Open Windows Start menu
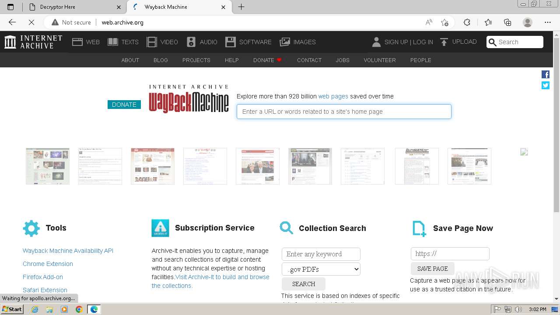 pos(12,309)
